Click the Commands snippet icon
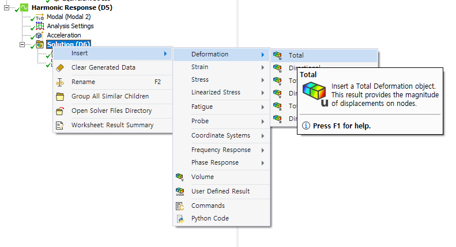The height and width of the screenshot is (247, 456). click(180, 206)
